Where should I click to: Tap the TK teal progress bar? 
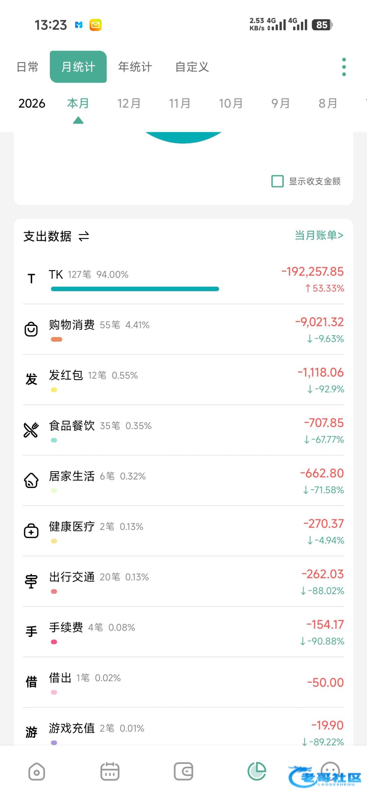(x=135, y=289)
